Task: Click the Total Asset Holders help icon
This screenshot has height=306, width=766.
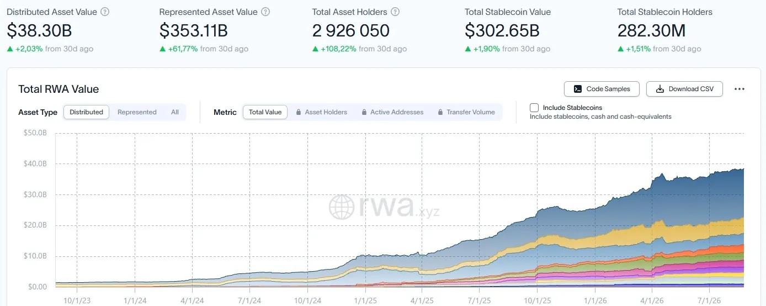Action: 395,12
